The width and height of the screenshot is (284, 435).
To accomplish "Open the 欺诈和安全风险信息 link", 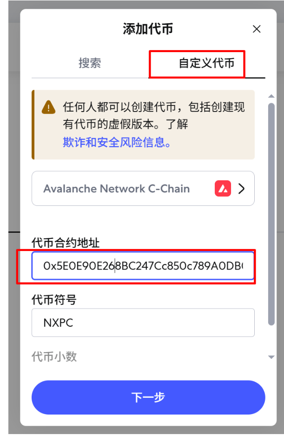I will pos(117,142).
